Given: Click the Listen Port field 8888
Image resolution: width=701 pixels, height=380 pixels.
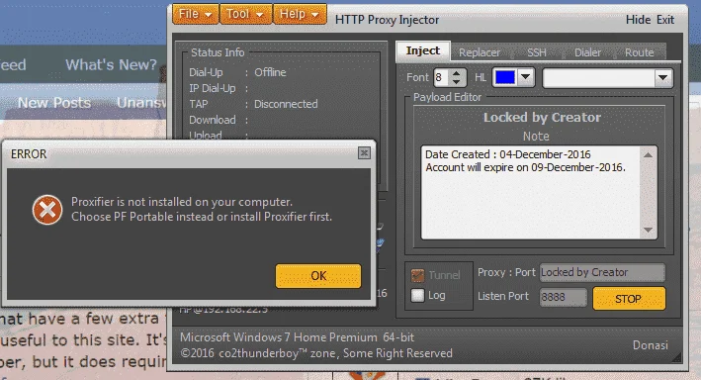Looking at the screenshot, I should click(x=563, y=297).
